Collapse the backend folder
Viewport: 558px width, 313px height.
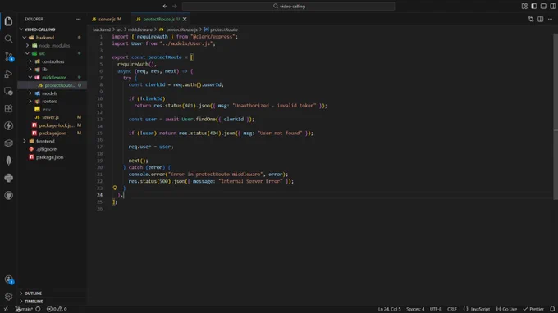click(x=24, y=38)
